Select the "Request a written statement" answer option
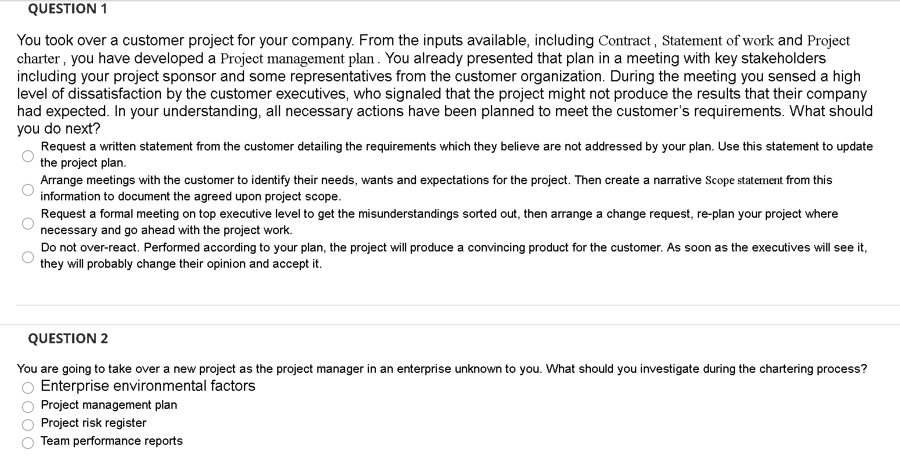 pos(27,156)
